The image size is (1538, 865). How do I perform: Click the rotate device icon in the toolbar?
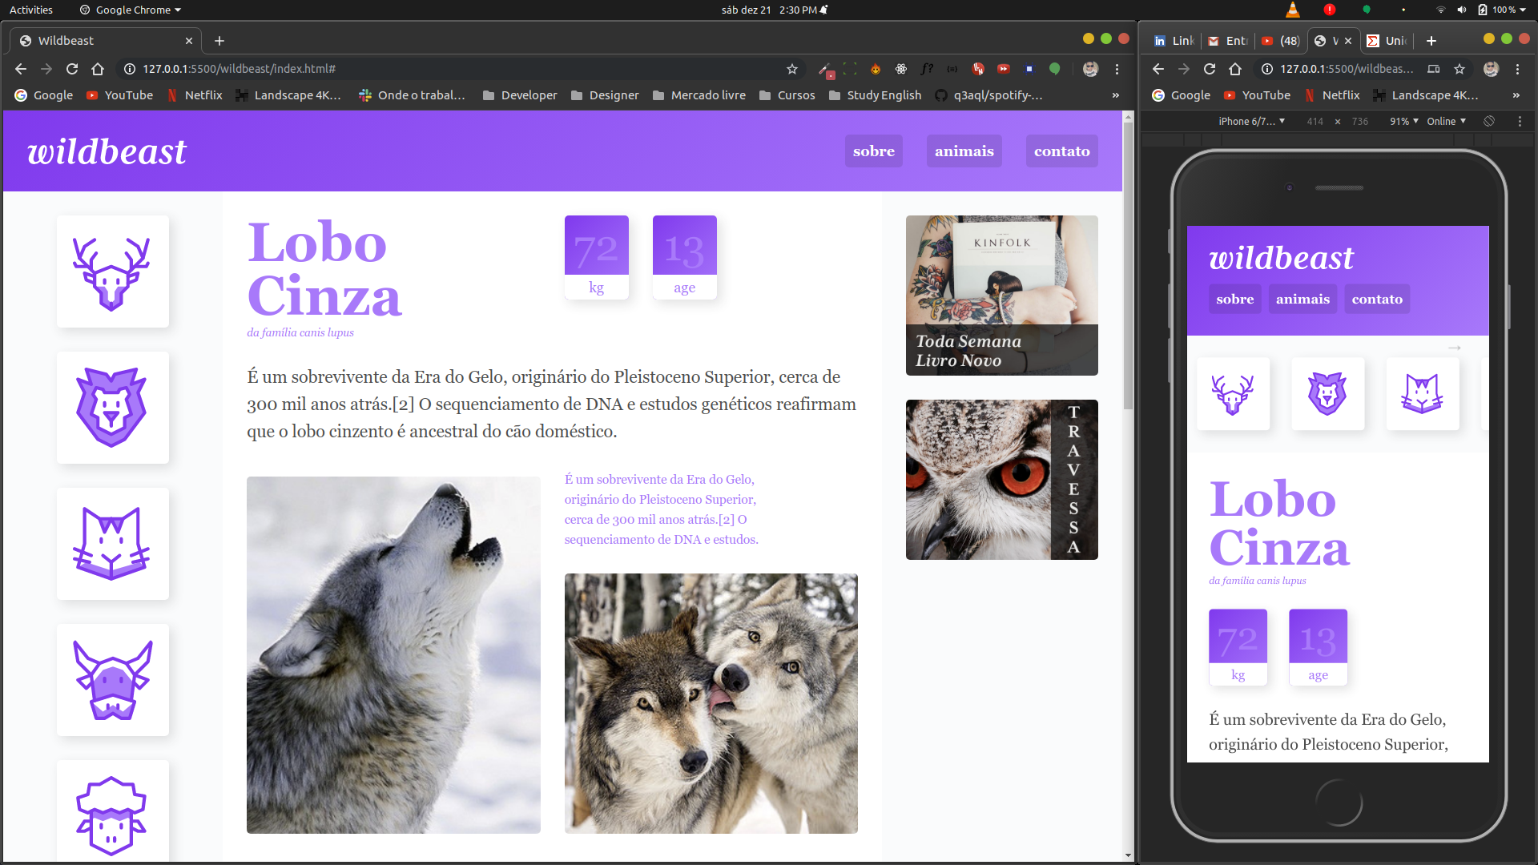pos(1489,121)
